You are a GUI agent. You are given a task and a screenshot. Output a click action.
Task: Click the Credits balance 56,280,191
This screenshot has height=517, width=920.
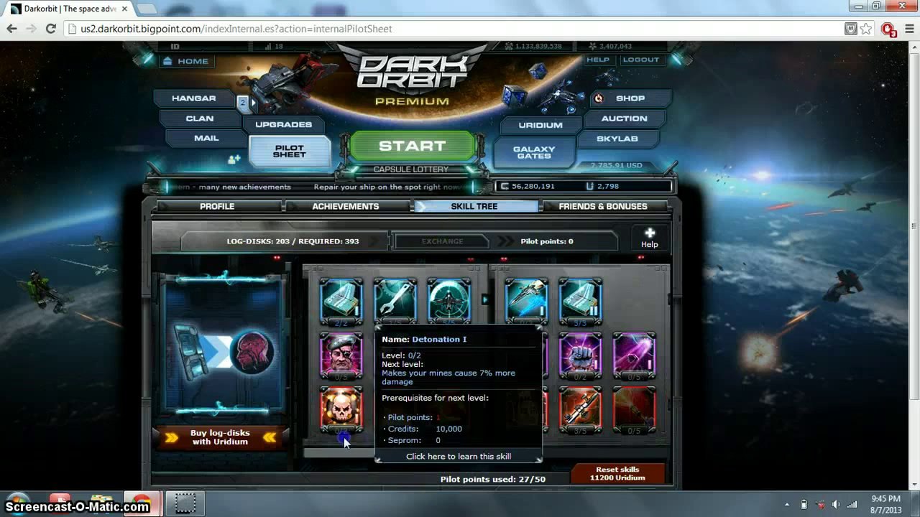(533, 186)
